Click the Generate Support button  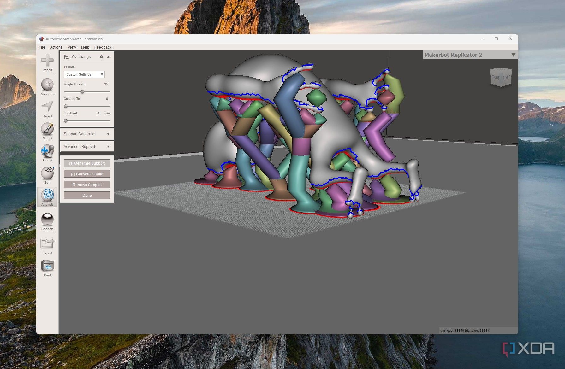[87, 163]
